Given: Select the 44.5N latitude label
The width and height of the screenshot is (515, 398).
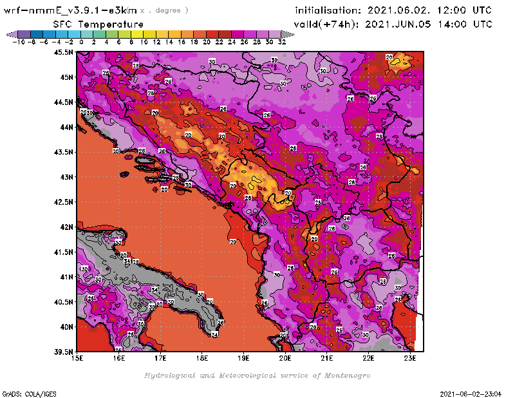Looking at the screenshot, I should [63, 102].
